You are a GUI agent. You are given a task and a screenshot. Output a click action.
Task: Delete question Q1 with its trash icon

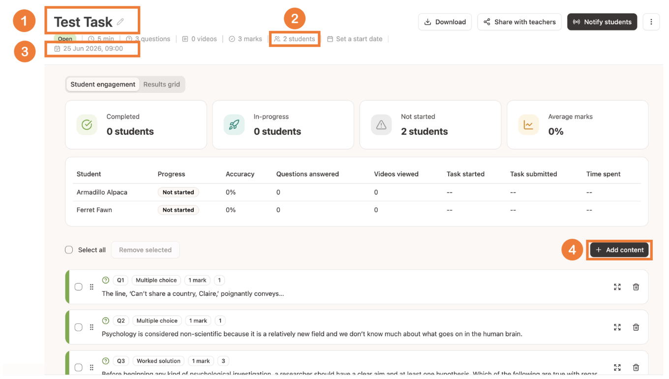[x=636, y=287]
